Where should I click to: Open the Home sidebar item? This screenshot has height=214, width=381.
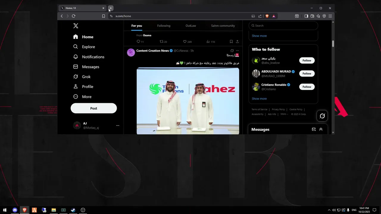83,37
